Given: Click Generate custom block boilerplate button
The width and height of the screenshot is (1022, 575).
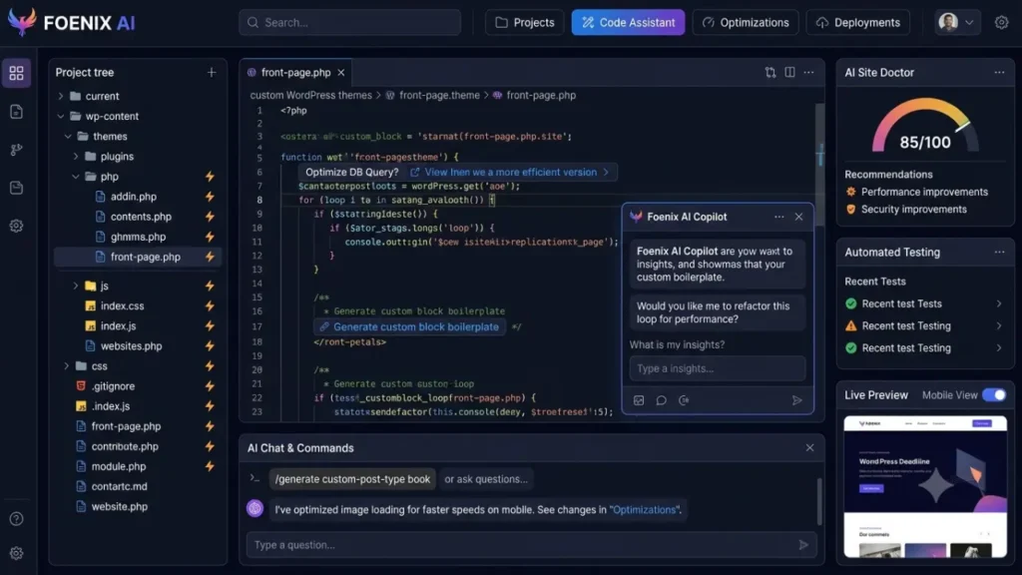Looking at the screenshot, I should [410, 326].
